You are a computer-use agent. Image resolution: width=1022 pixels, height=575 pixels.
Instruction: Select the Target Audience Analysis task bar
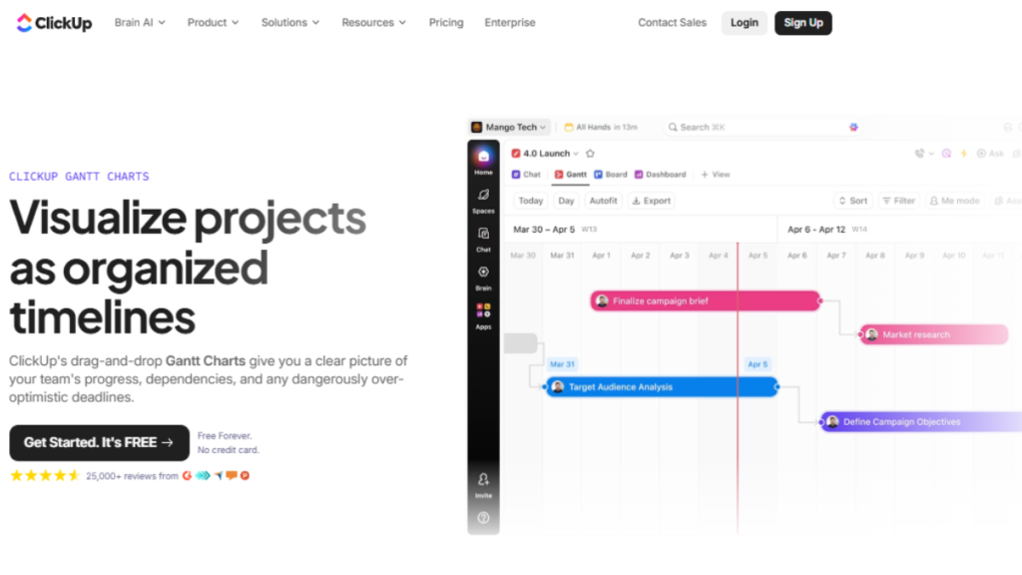(x=659, y=386)
